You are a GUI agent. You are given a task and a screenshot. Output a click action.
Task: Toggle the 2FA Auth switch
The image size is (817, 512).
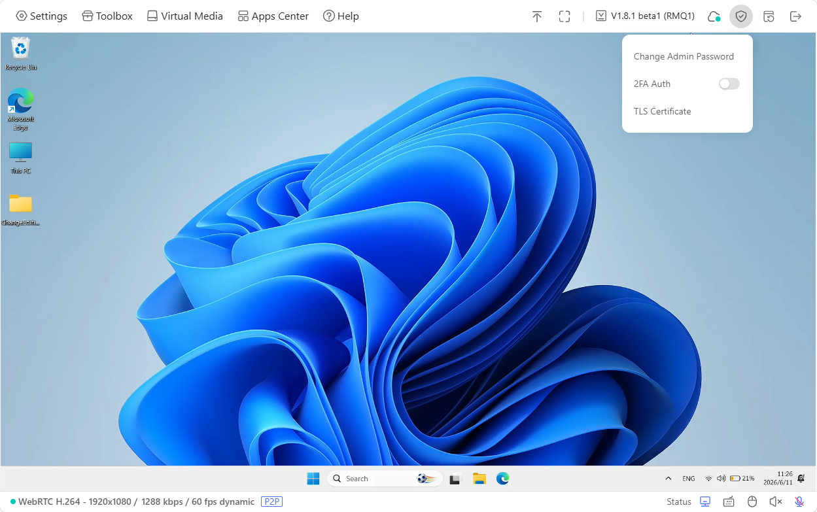click(x=729, y=84)
